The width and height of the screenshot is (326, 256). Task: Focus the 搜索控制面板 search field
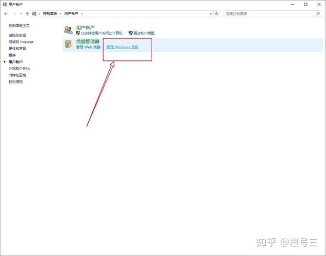[272, 14]
